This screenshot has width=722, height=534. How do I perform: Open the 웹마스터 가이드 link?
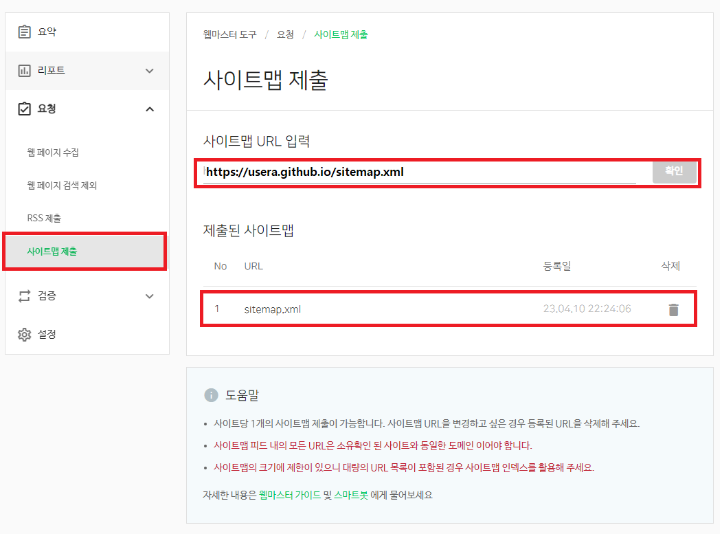pyautogui.click(x=290, y=495)
